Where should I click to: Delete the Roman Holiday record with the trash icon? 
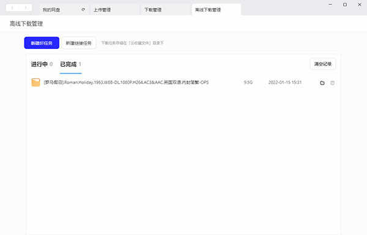(332, 83)
